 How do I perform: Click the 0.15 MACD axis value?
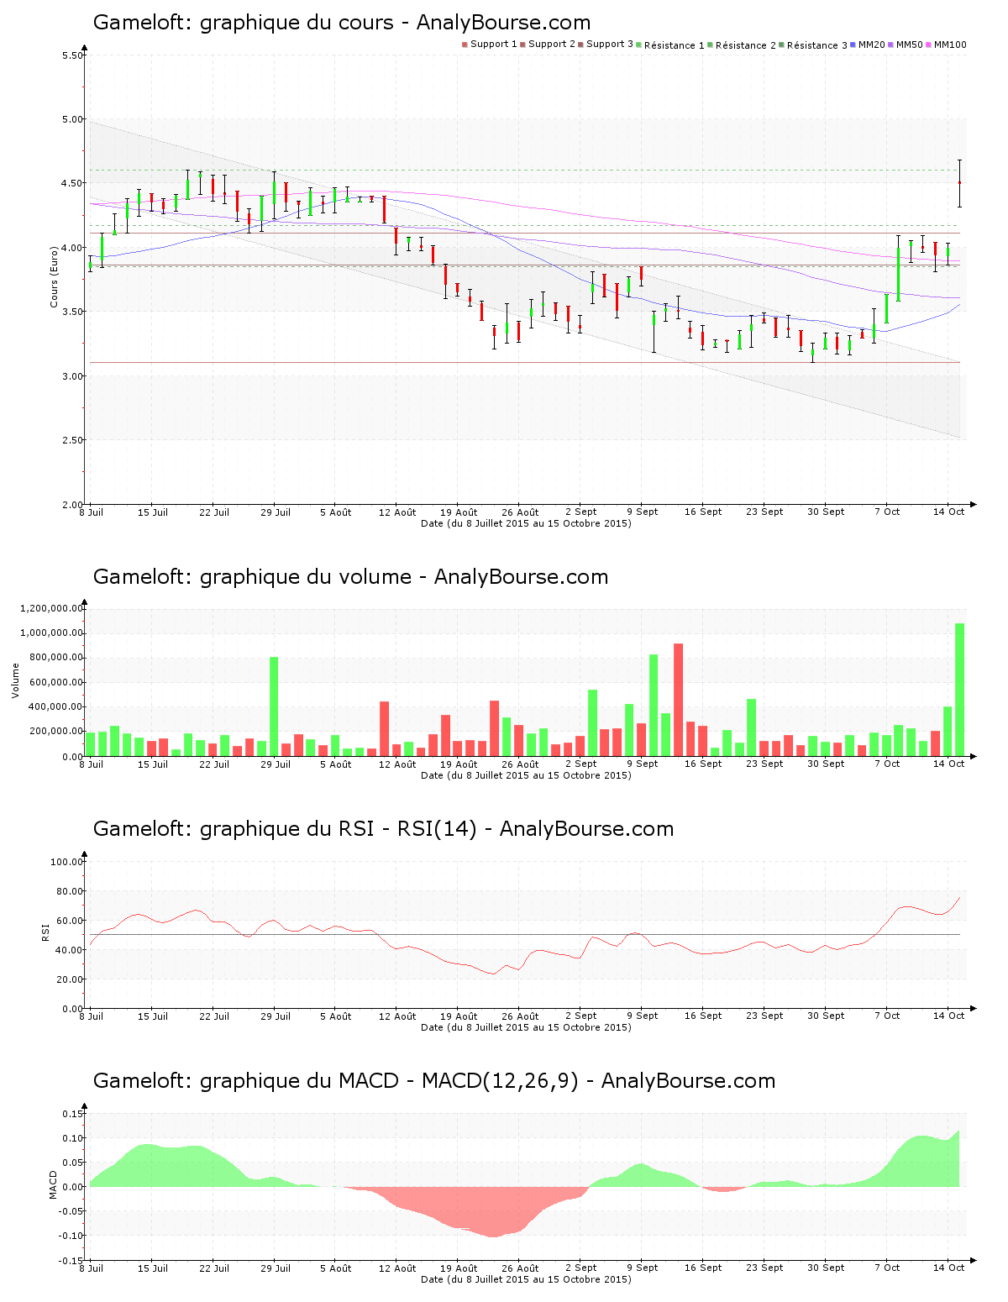pyautogui.click(x=73, y=1114)
